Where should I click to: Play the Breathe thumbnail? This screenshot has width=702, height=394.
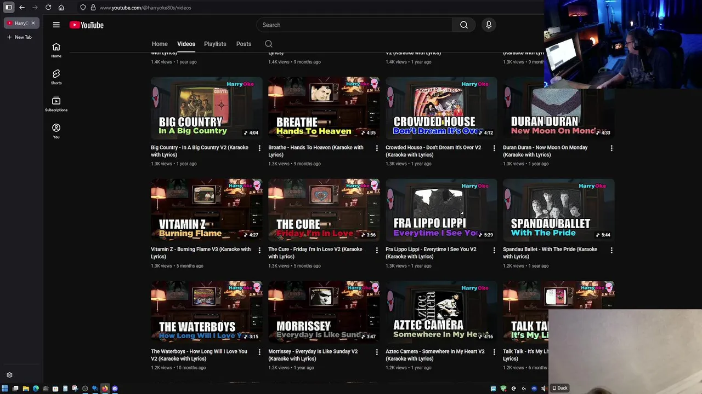[324, 108]
